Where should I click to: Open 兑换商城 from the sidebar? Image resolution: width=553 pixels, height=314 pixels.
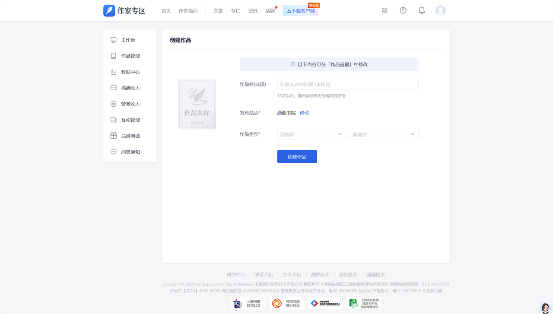[x=130, y=136]
